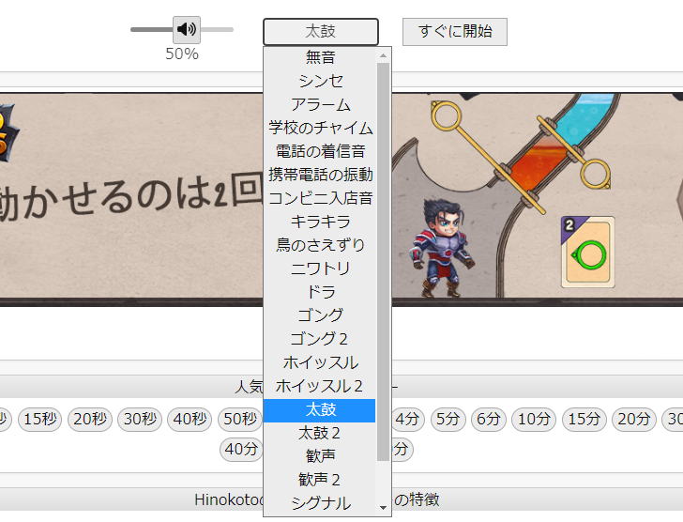Select the ニワトリ sound option

tap(320, 269)
